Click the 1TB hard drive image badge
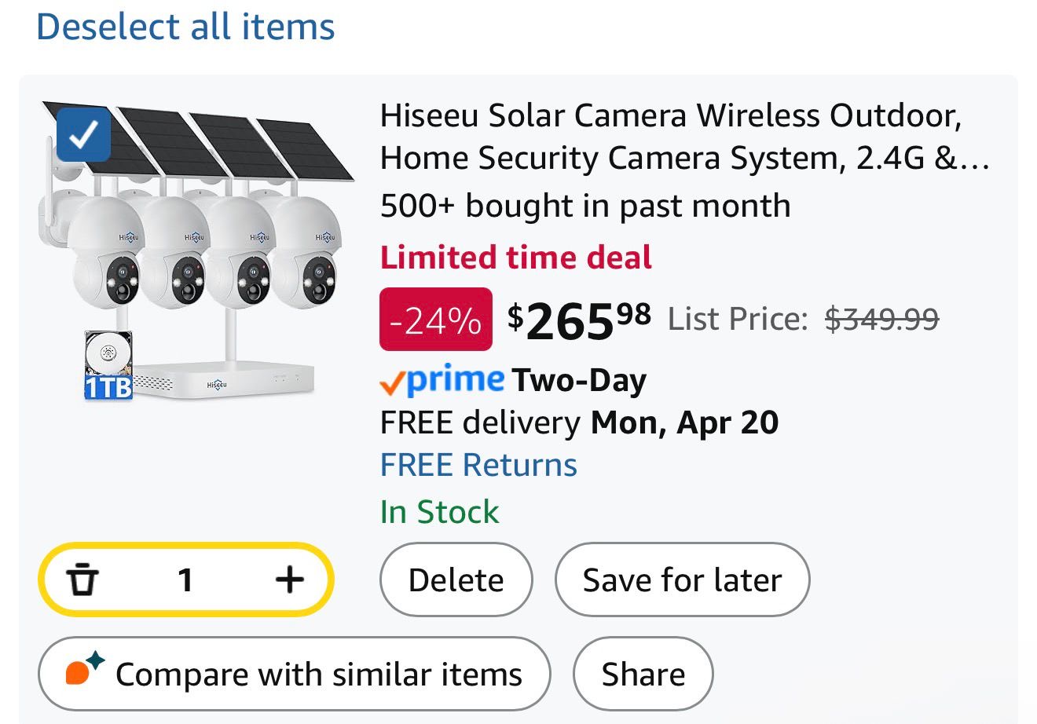1037x724 pixels. (108, 366)
